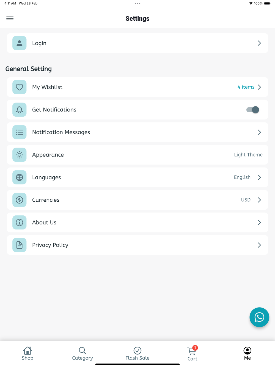Tap the three dots multitasking indicator
Viewport: 275px width, 367px height.
point(137,4)
